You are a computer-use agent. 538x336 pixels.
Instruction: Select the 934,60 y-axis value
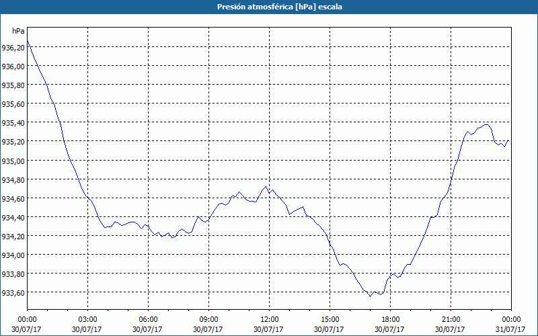[x=13, y=199]
